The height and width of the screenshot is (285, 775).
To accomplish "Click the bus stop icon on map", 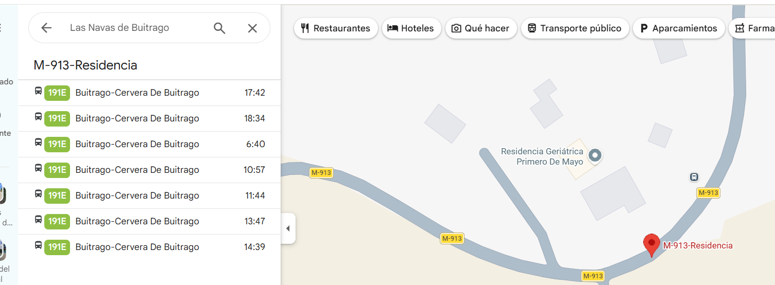I will 694,177.
